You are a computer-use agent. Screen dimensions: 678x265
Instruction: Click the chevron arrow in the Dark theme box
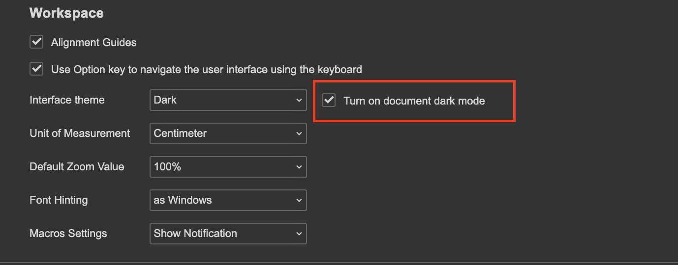299,101
